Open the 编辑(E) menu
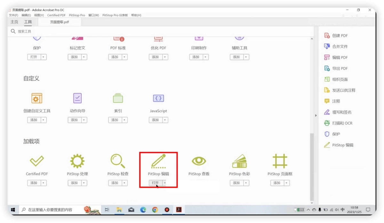 (26, 15)
